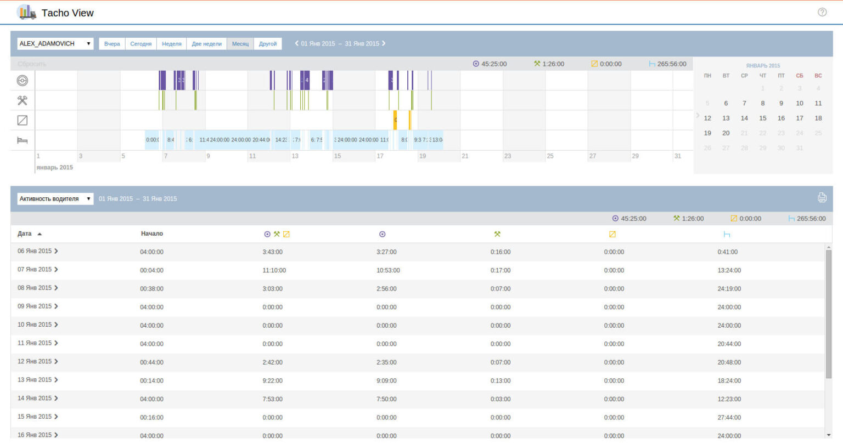Click the work hammers row icon
The image size is (843, 444).
[23, 100]
